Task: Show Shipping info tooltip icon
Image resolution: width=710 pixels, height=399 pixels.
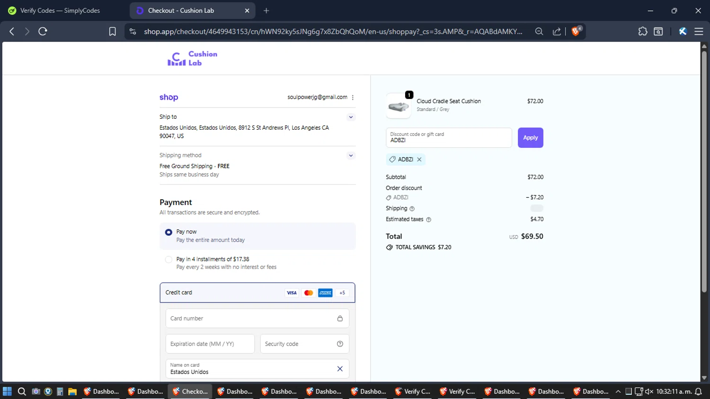Action: click(412, 209)
